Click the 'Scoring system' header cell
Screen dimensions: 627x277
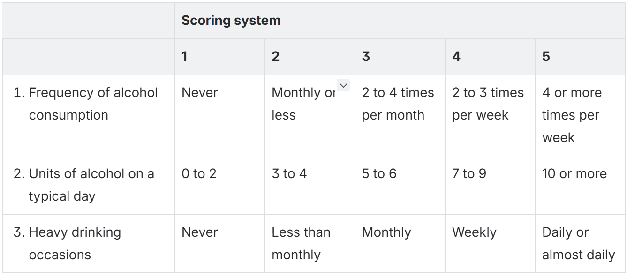(x=231, y=21)
